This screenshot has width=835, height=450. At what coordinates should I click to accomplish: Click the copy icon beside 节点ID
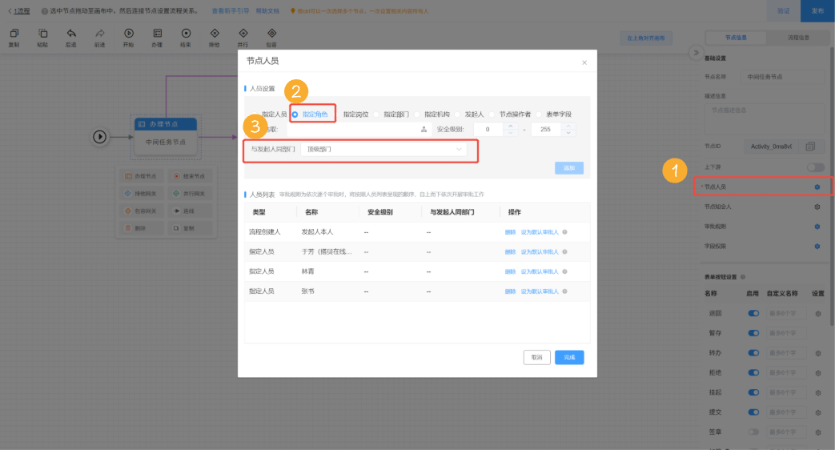tap(810, 147)
